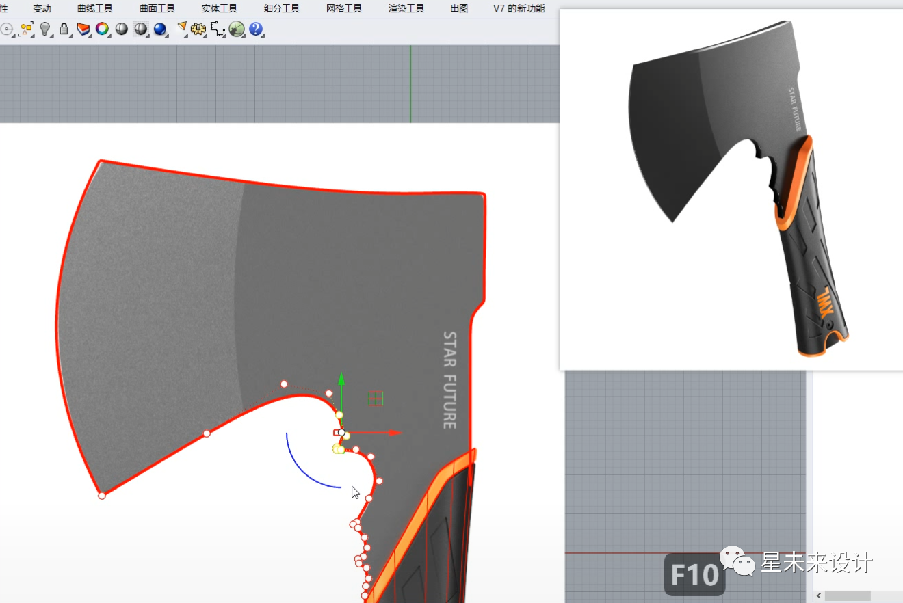Click the green Y-axis gumball arrow

pos(341,379)
